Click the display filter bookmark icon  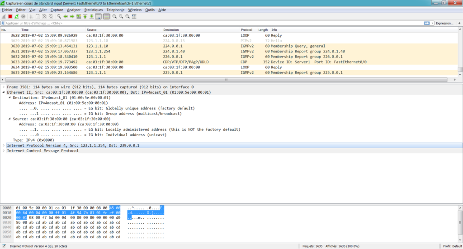click(x=3, y=23)
